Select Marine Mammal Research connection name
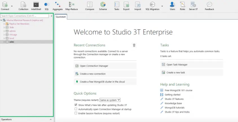238x122 pixels. [25, 20]
